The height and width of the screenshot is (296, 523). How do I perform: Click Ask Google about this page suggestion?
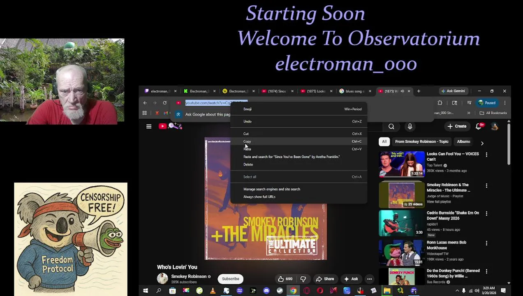[208, 114]
